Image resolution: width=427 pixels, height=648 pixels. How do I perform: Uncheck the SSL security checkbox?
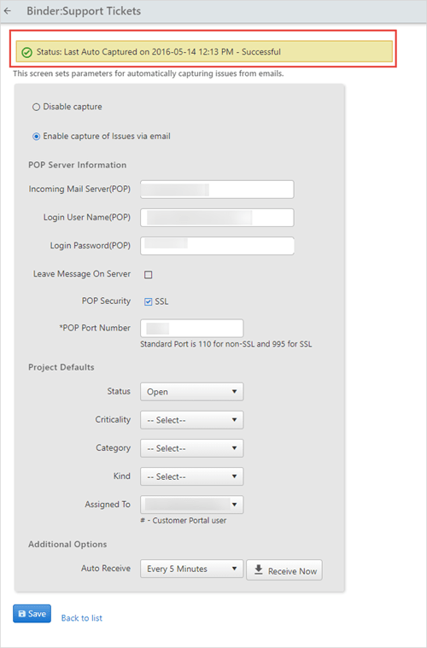[149, 301]
